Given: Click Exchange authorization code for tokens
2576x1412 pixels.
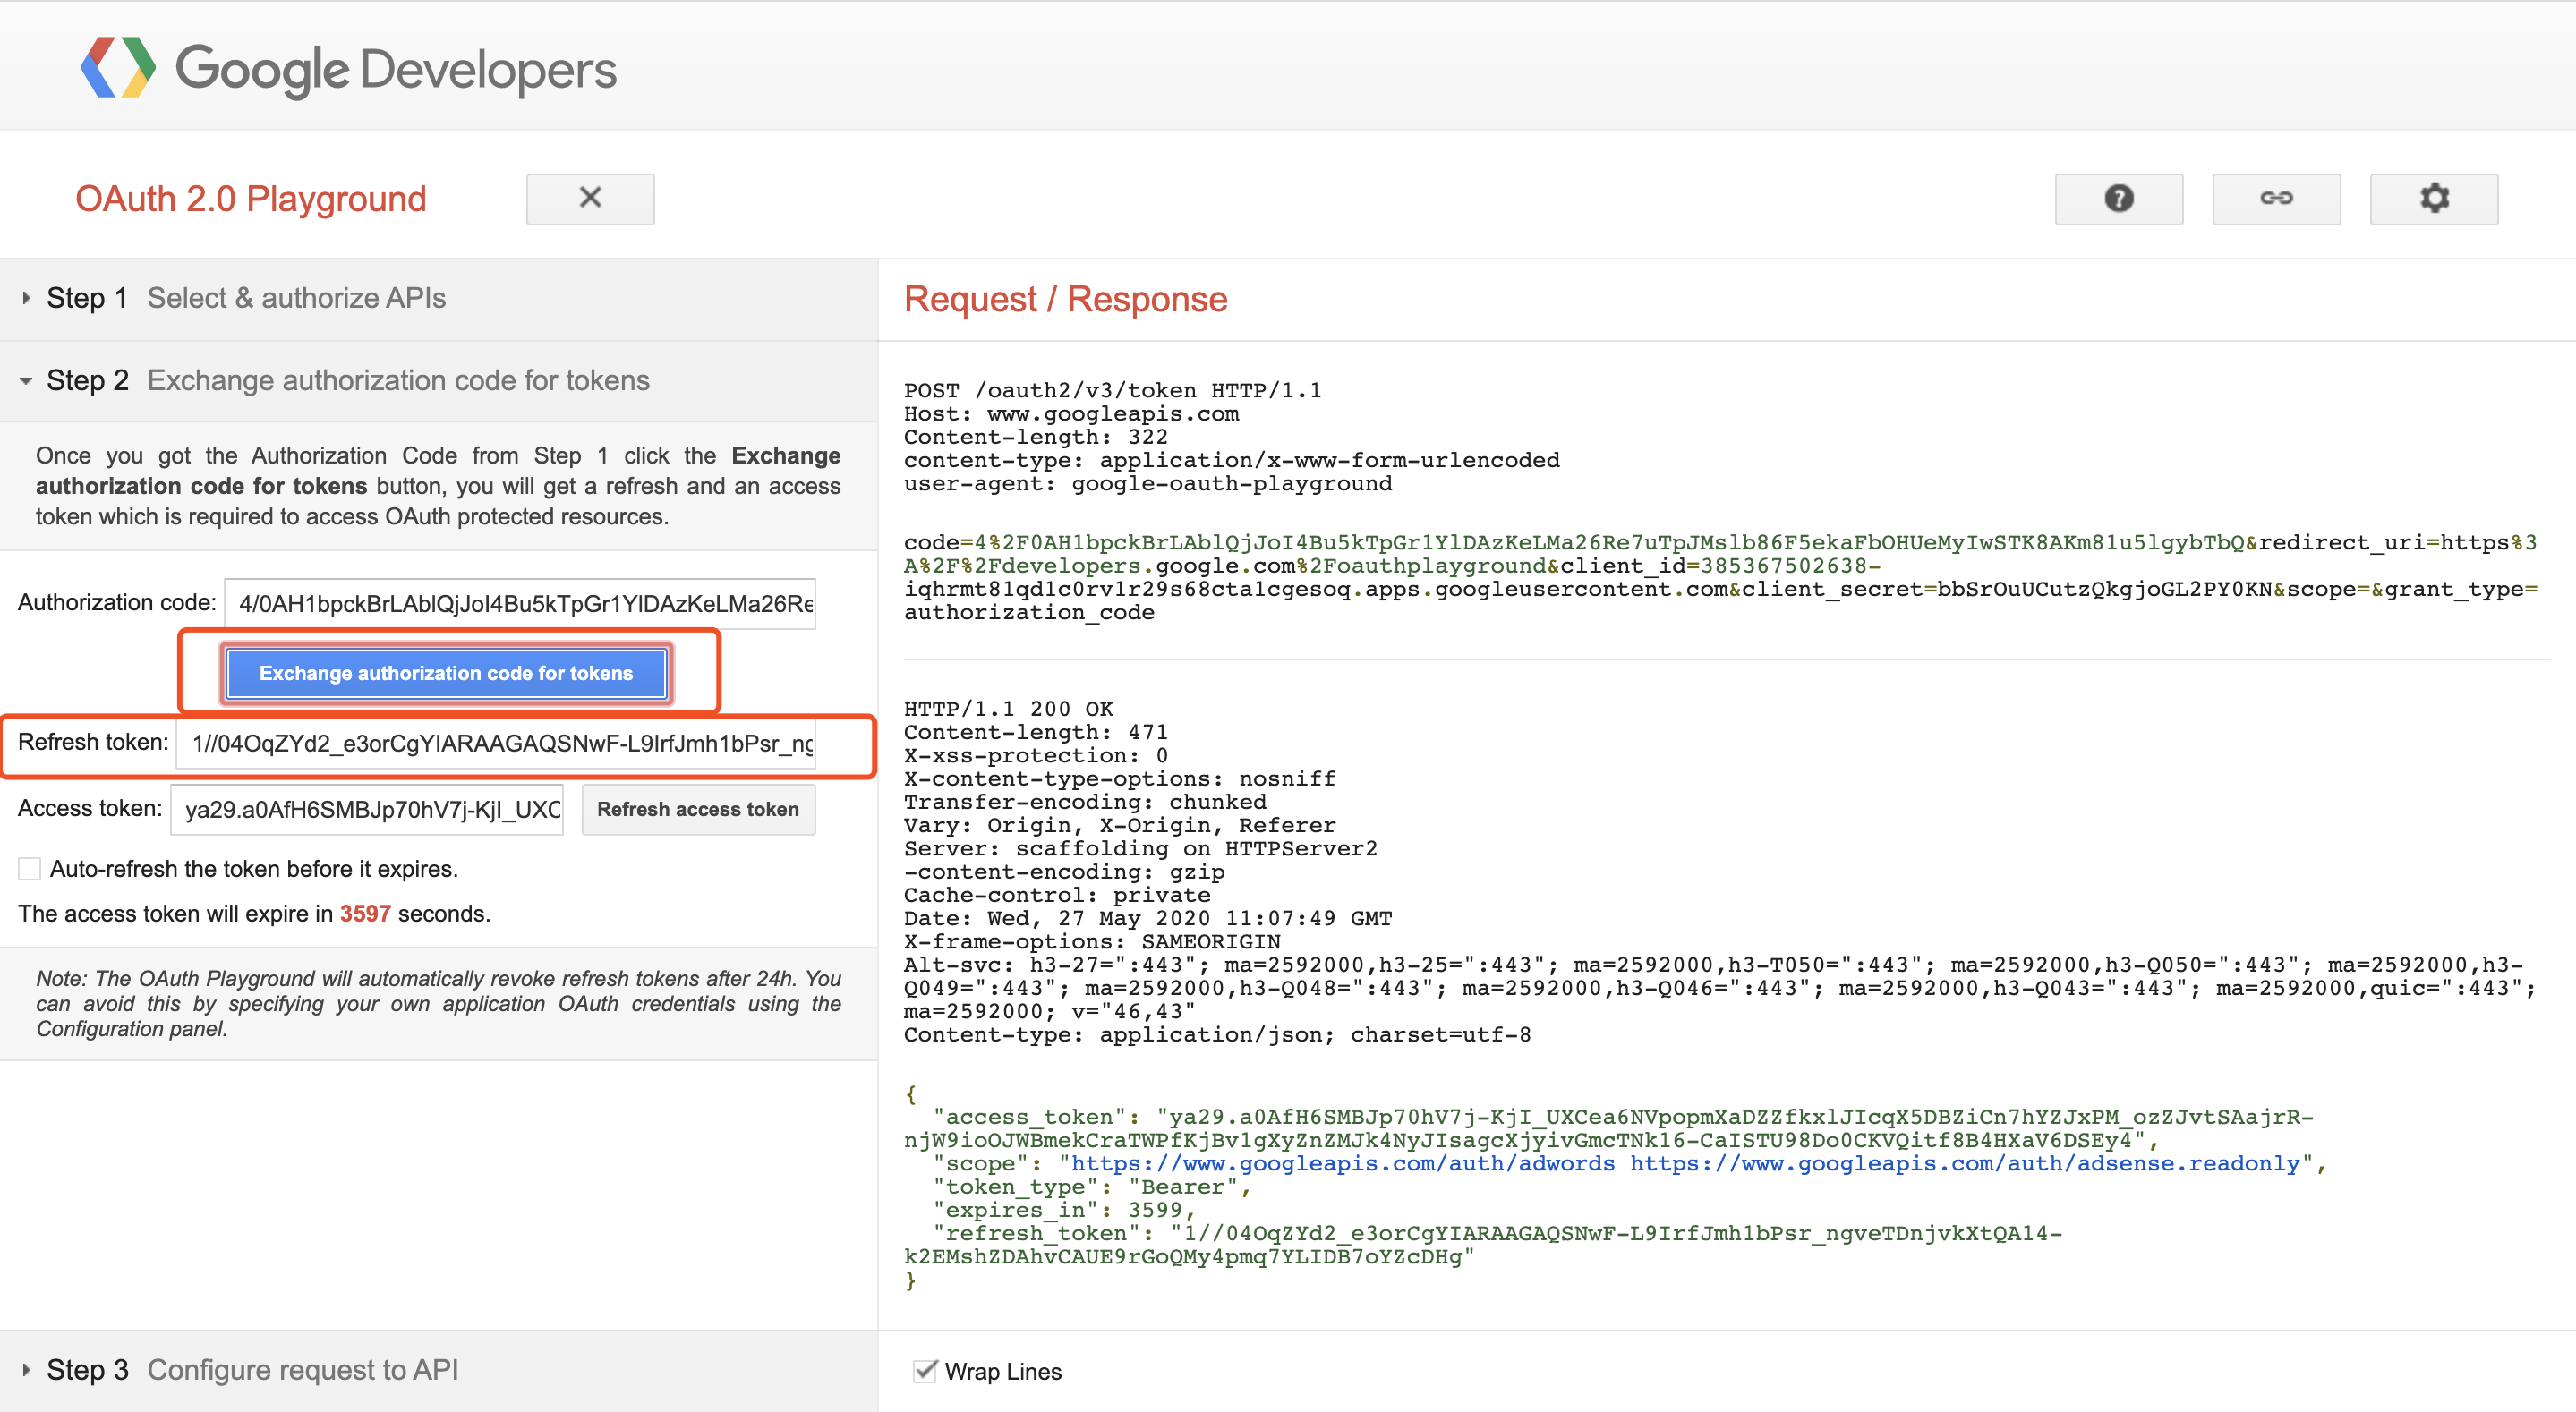Looking at the screenshot, I should pyautogui.click(x=446, y=673).
